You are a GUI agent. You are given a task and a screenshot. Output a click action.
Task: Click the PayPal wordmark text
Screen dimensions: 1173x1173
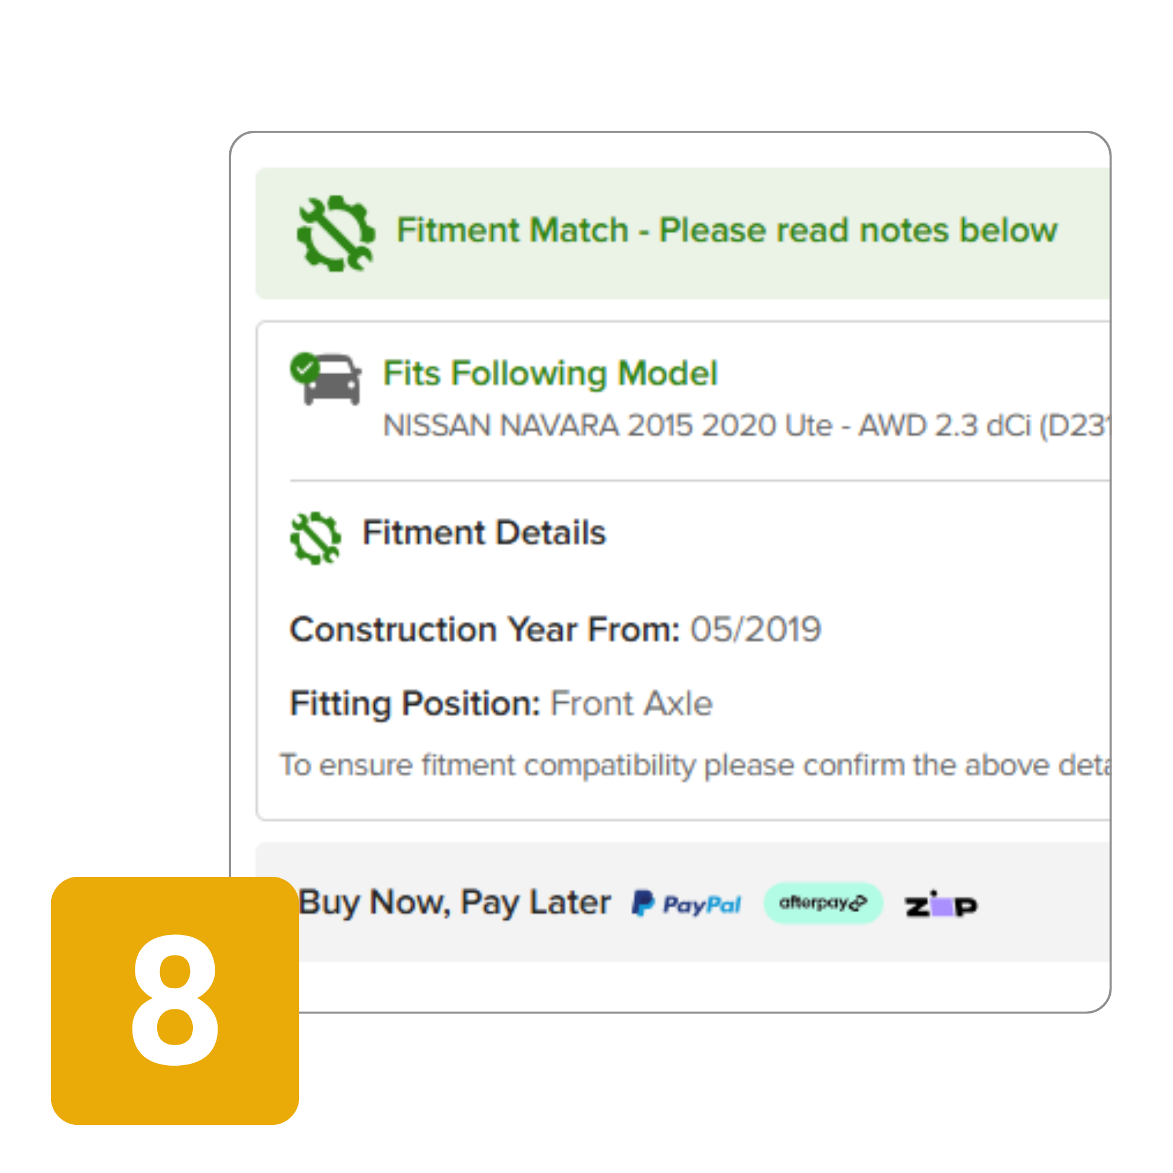click(x=703, y=905)
